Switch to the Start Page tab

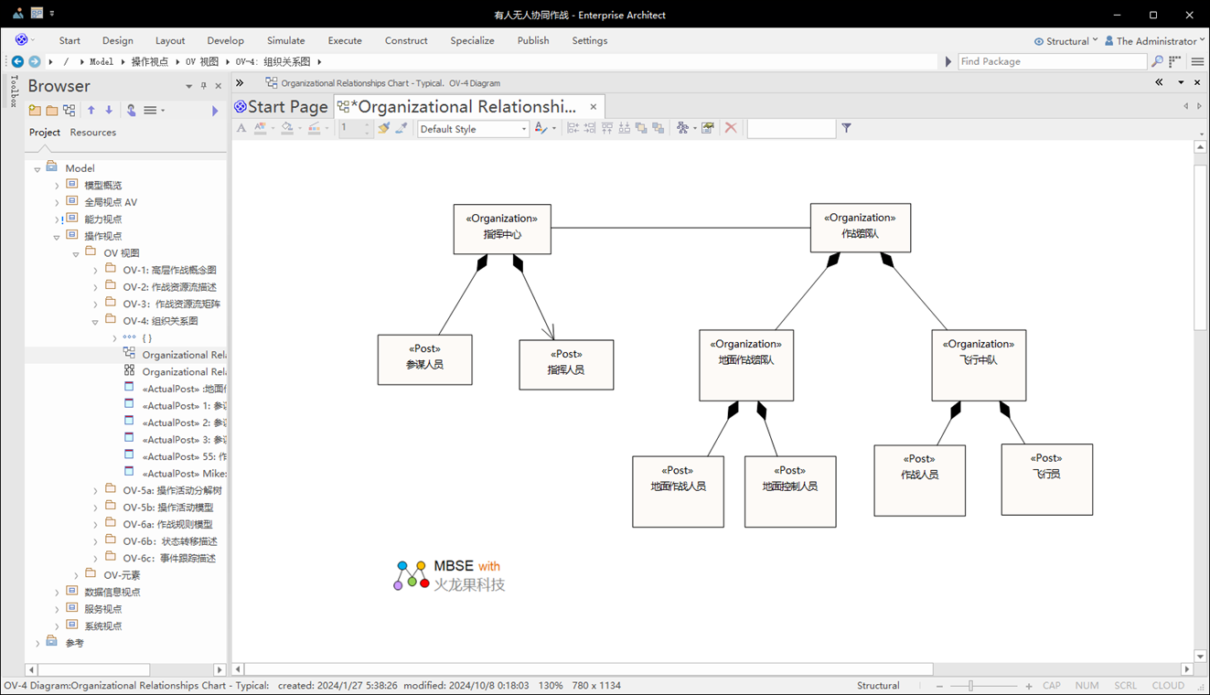[x=281, y=107]
